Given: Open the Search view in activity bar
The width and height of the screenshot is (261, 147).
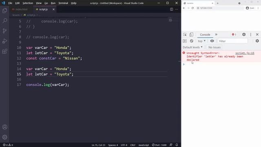Looking at the screenshot, I should 4,21.
